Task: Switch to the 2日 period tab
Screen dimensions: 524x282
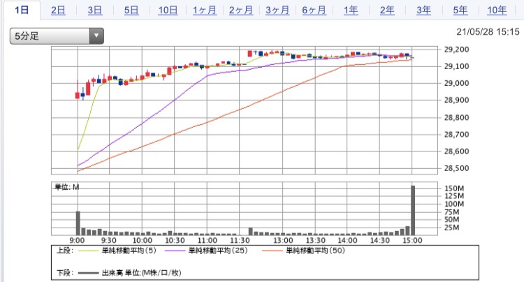Action: [x=58, y=10]
